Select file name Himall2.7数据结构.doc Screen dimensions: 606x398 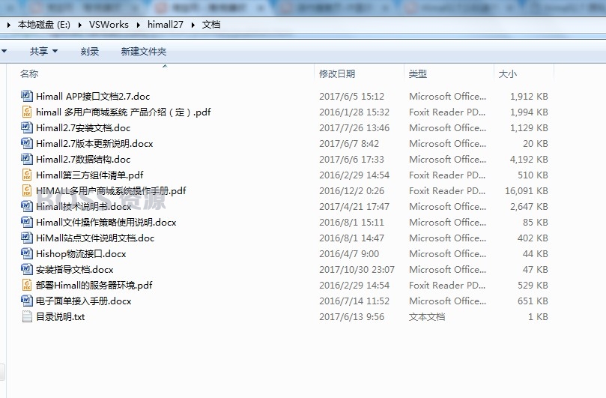tap(83, 160)
